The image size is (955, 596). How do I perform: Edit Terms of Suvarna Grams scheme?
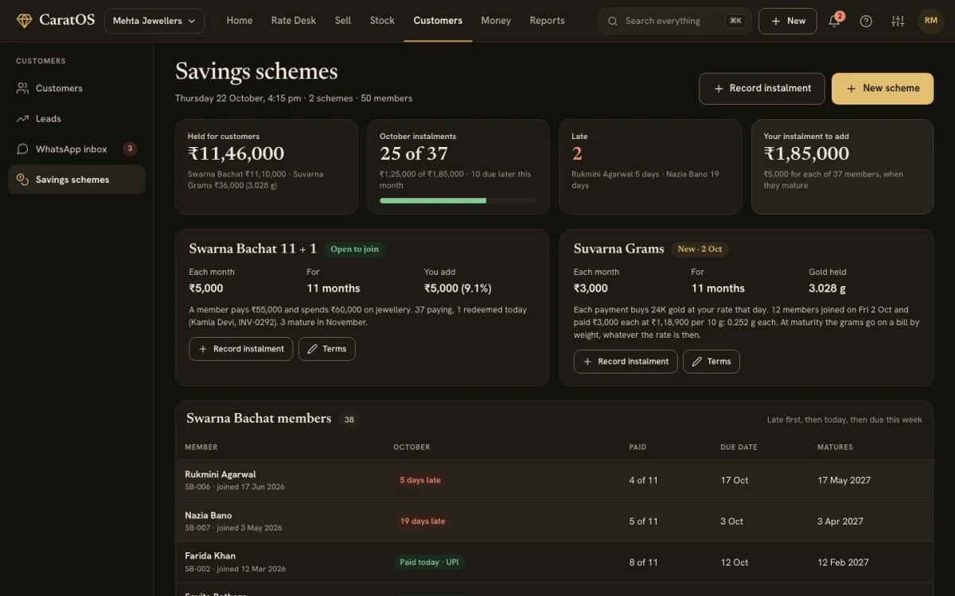[711, 362]
